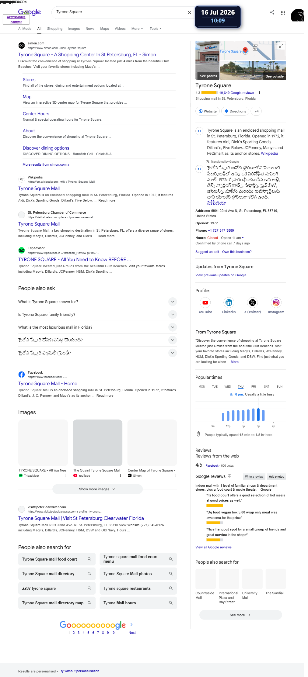Play audio of the Telugu translation
Screen dimensions: 308x677
coord(199,169)
